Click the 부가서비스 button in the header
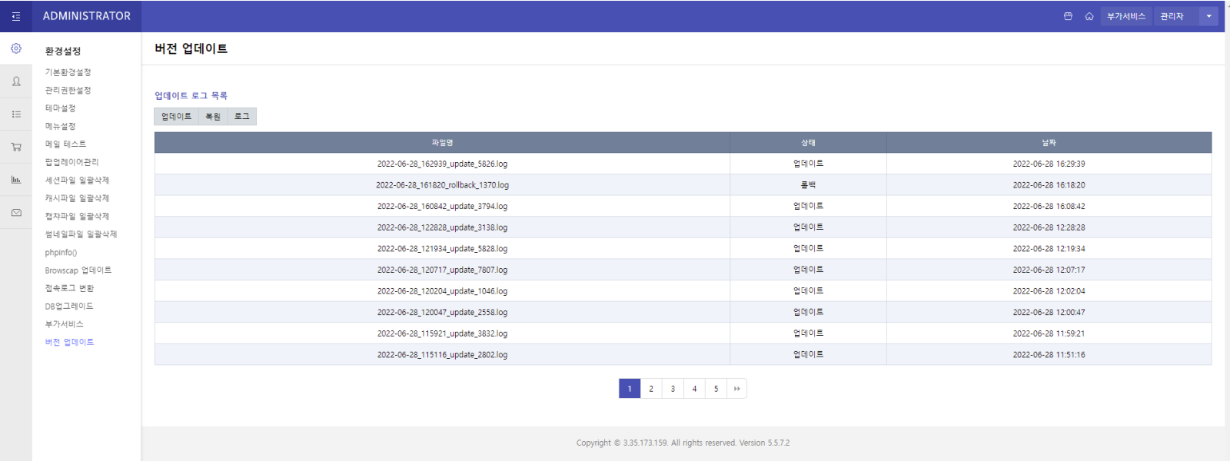Viewport: 1230px width, 461px height. click(1125, 16)
